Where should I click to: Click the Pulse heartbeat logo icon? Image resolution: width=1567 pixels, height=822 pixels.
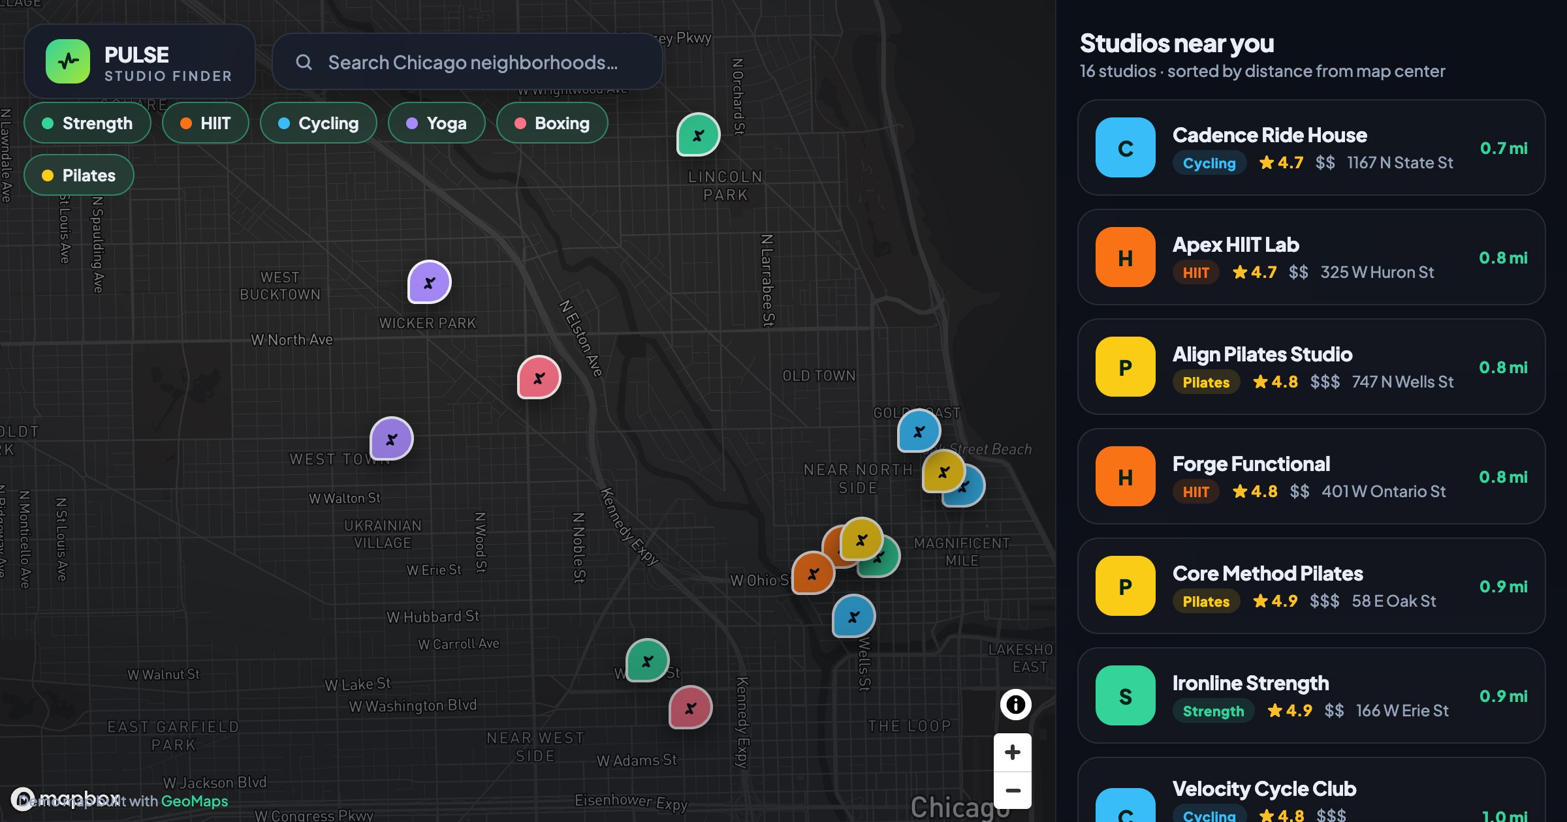[x=68, y=61]
